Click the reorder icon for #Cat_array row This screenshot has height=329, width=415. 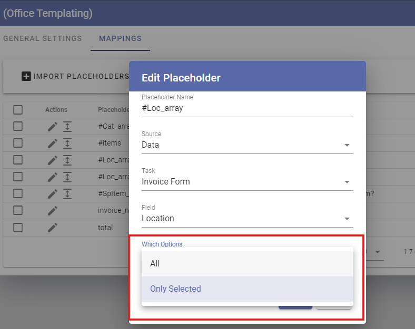(x=67, y=127)
